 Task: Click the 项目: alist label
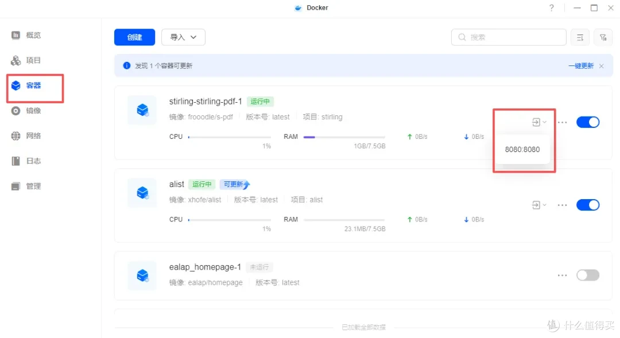pyautogui.click(x=307, y=200)
